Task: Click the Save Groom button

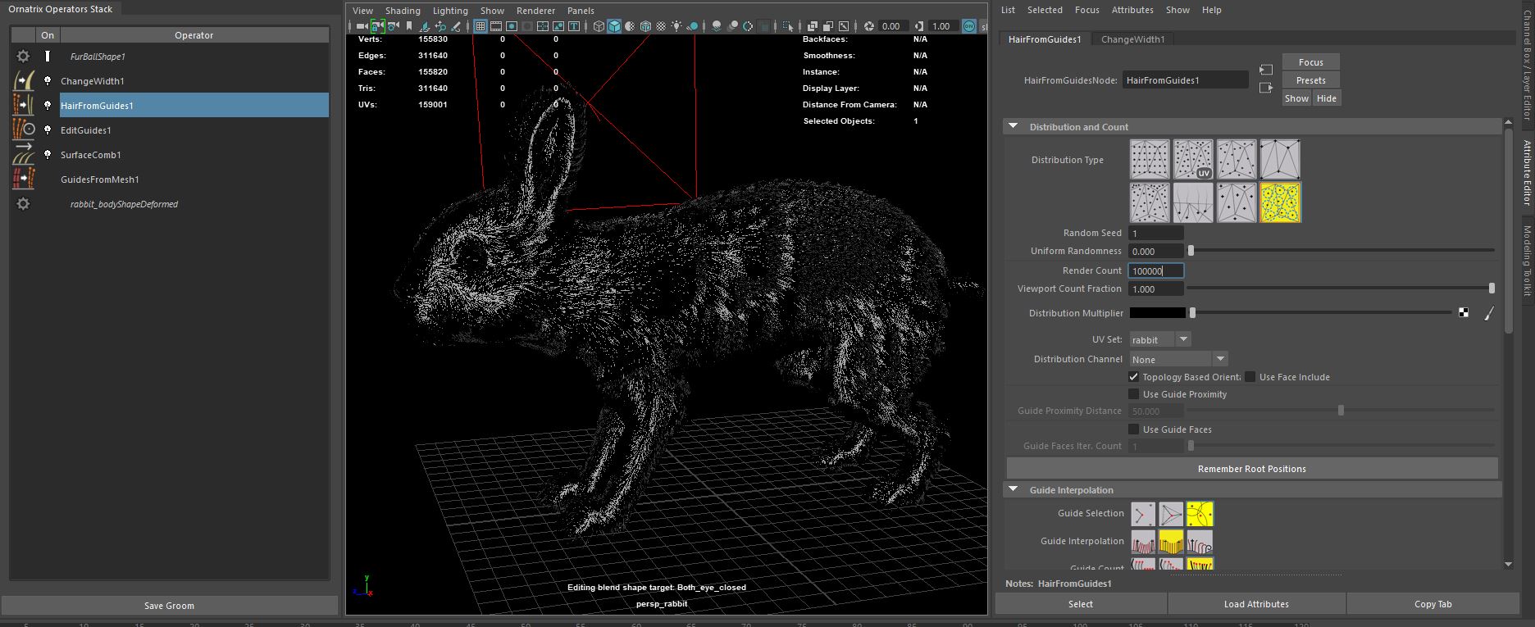Action: click(x=169, y=606)
